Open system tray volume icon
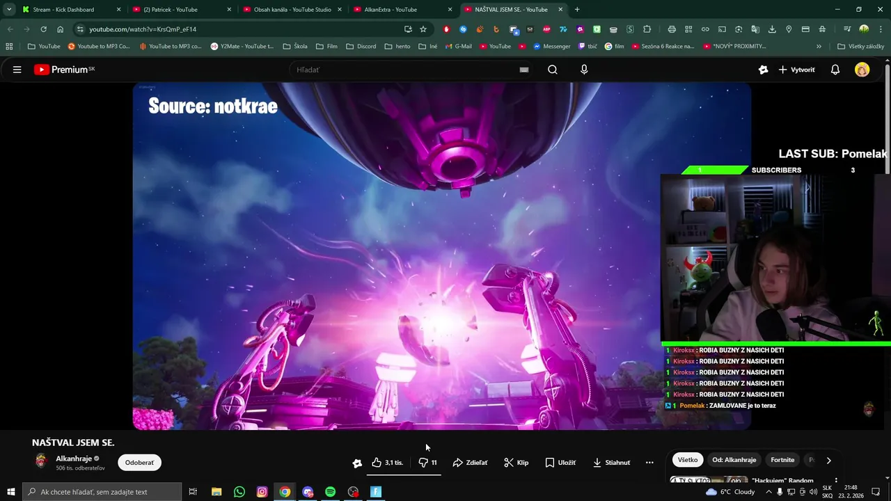This screenshot has width=891, height=501. 813,492
